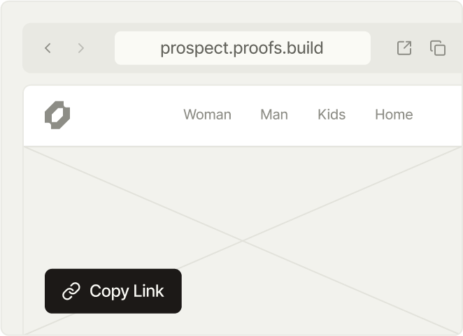Focus the prospect.proofs.build address field
This screenshot has height=336, width=463.
tap(243, 48)
